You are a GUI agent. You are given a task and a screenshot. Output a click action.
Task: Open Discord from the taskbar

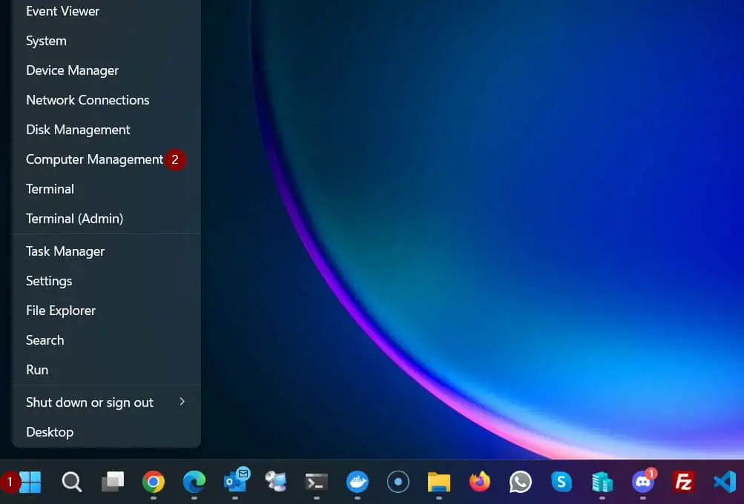[x=644, y=481]
